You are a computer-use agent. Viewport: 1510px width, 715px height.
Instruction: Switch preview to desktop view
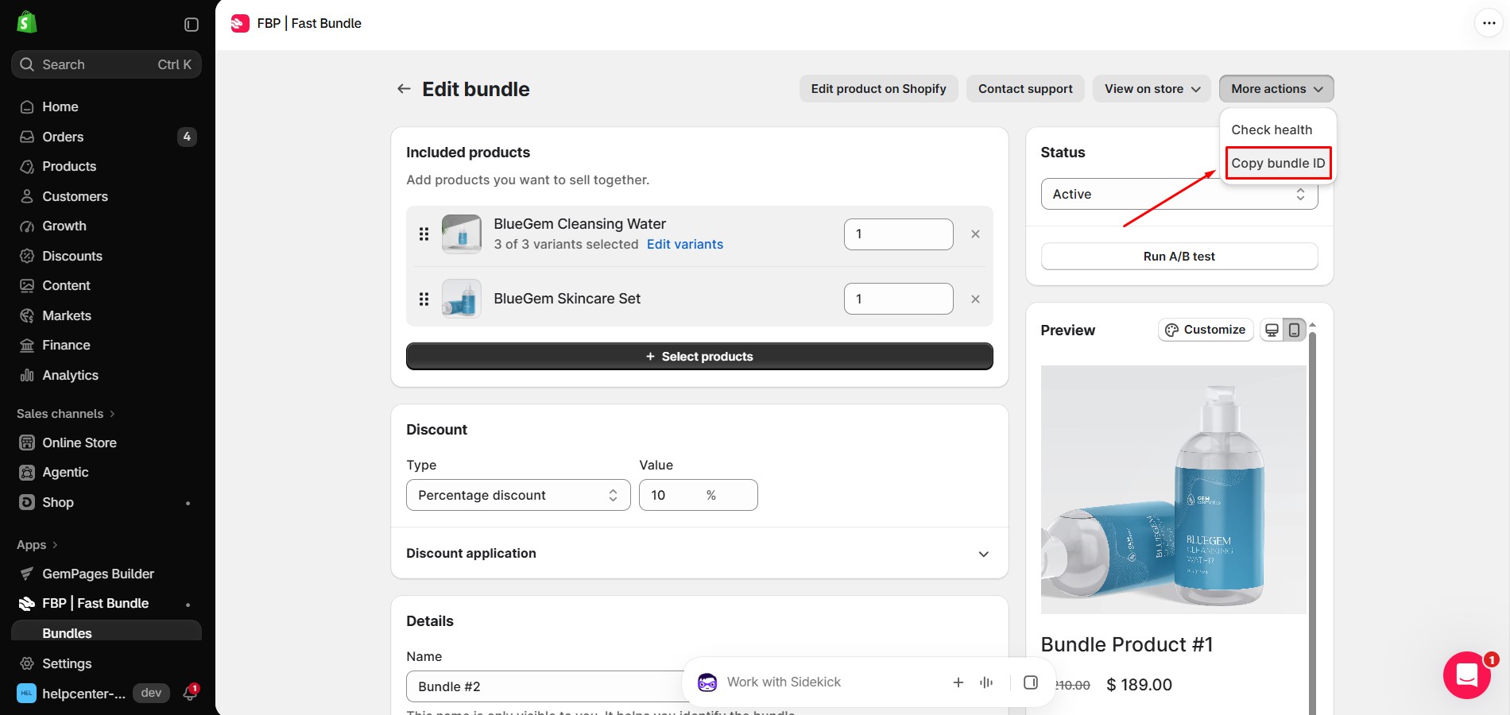(1272, 330)
